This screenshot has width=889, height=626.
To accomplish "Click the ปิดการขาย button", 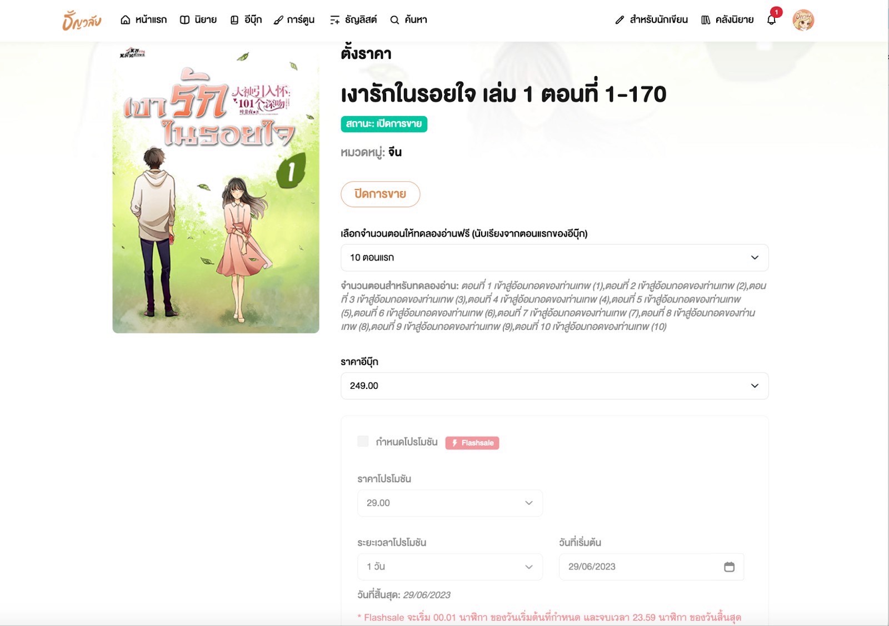I will 381,194.
